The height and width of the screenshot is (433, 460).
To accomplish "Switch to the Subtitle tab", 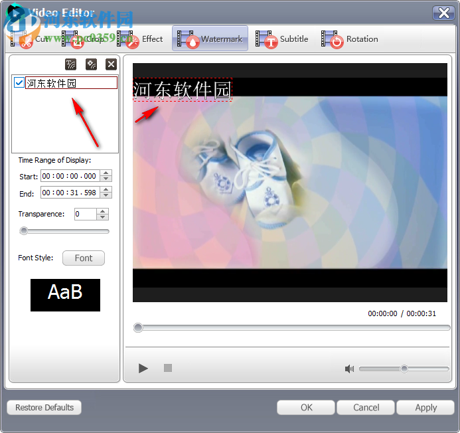I will click(x=281, y=39).
